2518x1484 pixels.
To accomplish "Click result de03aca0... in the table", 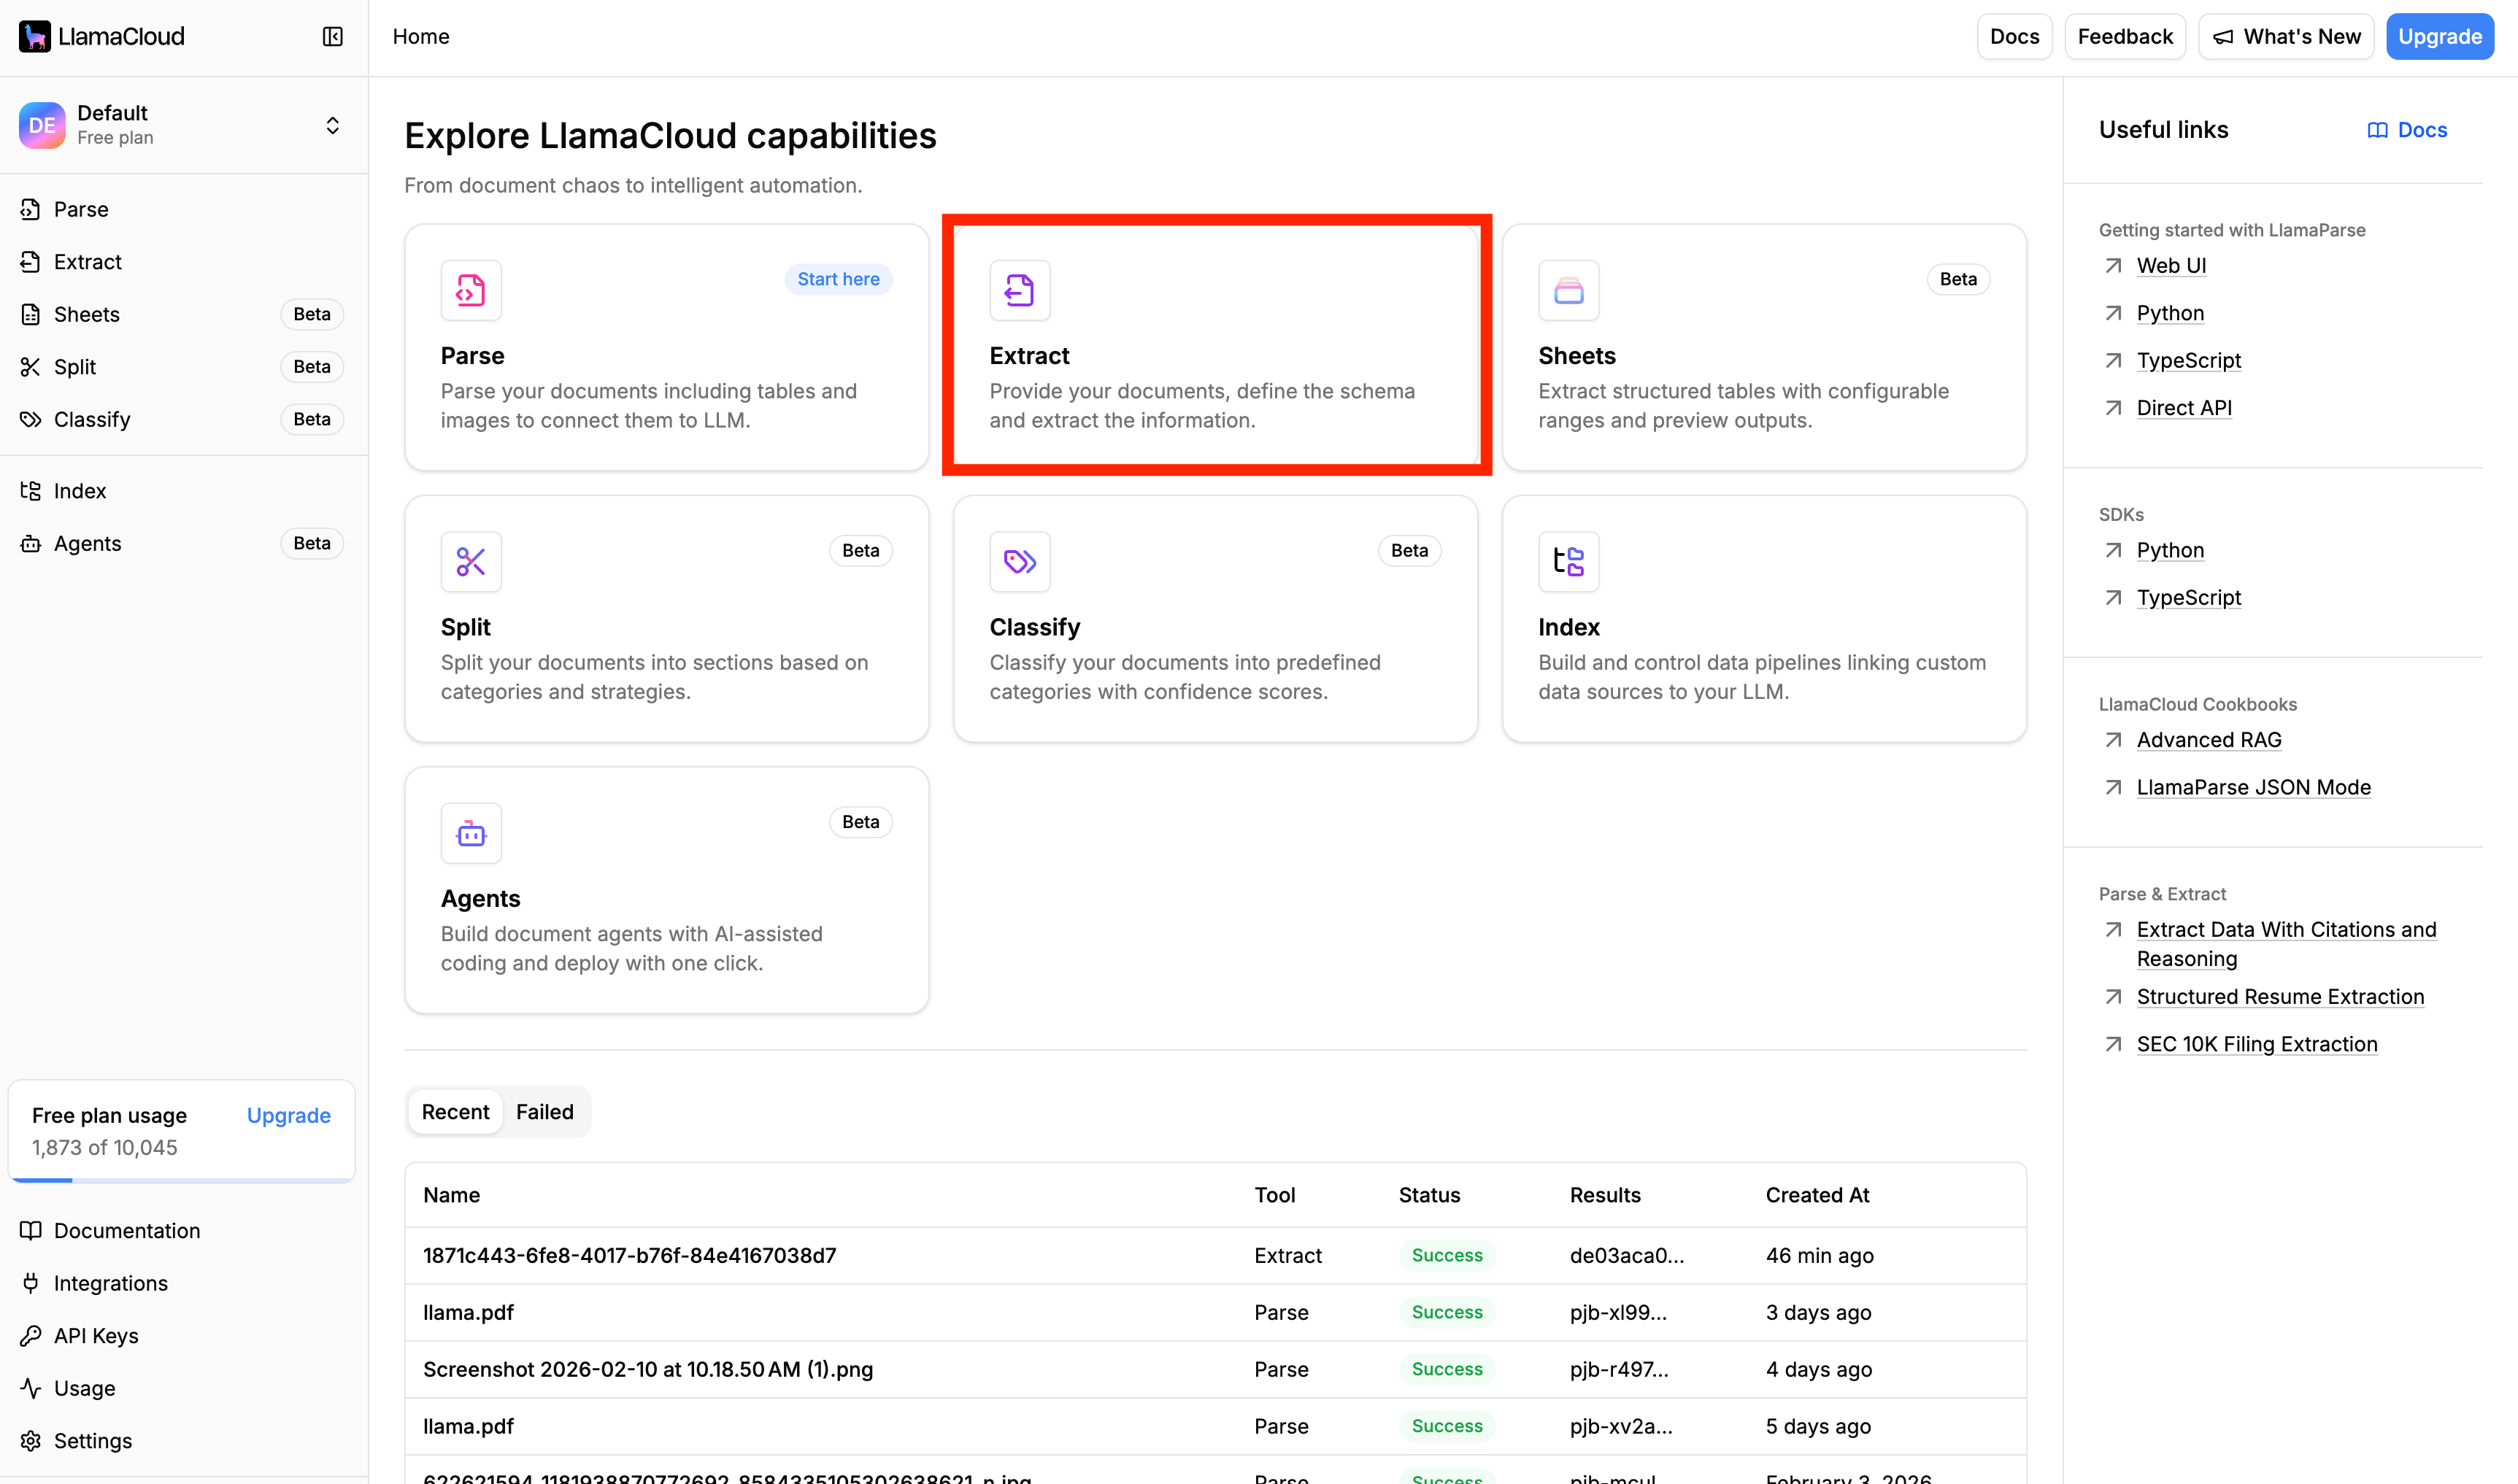I will tap(1627, 1256).
